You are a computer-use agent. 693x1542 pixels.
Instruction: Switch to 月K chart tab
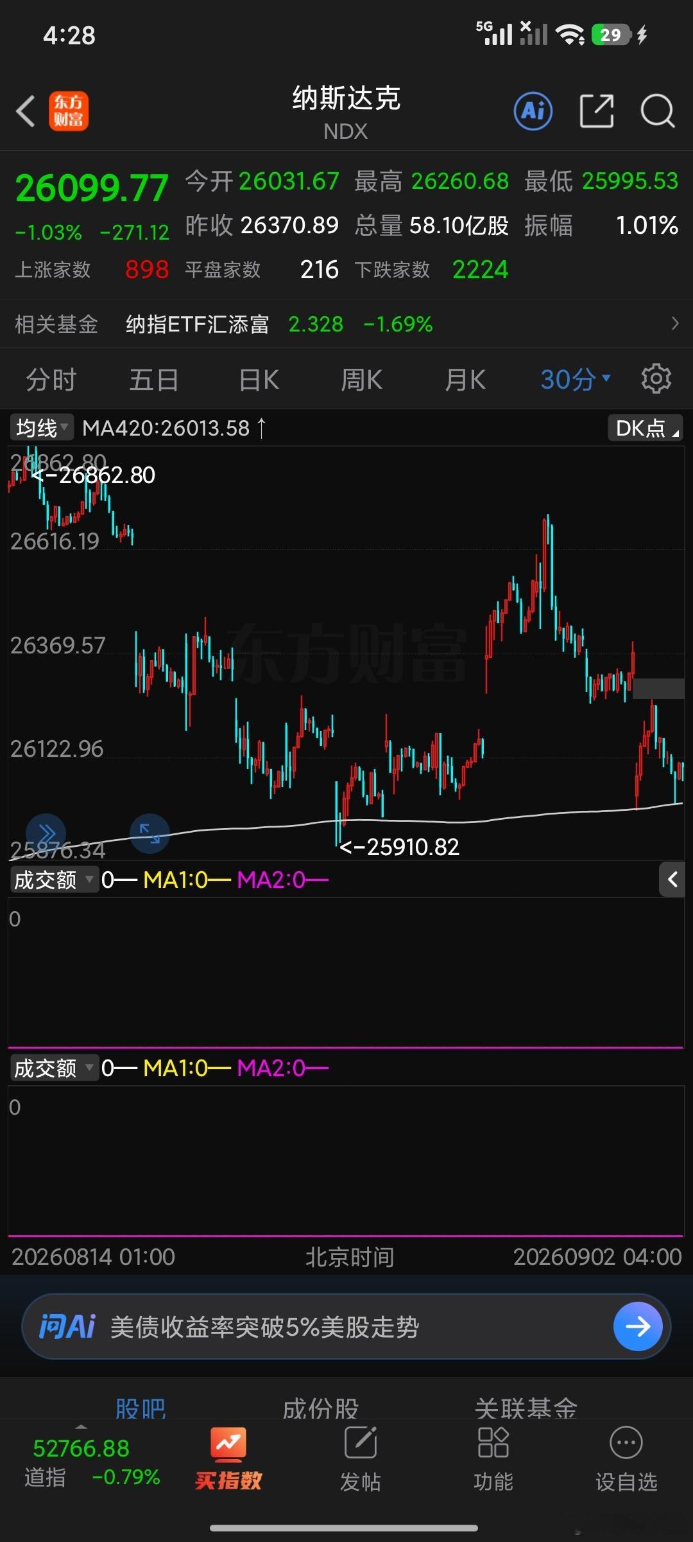465,379
